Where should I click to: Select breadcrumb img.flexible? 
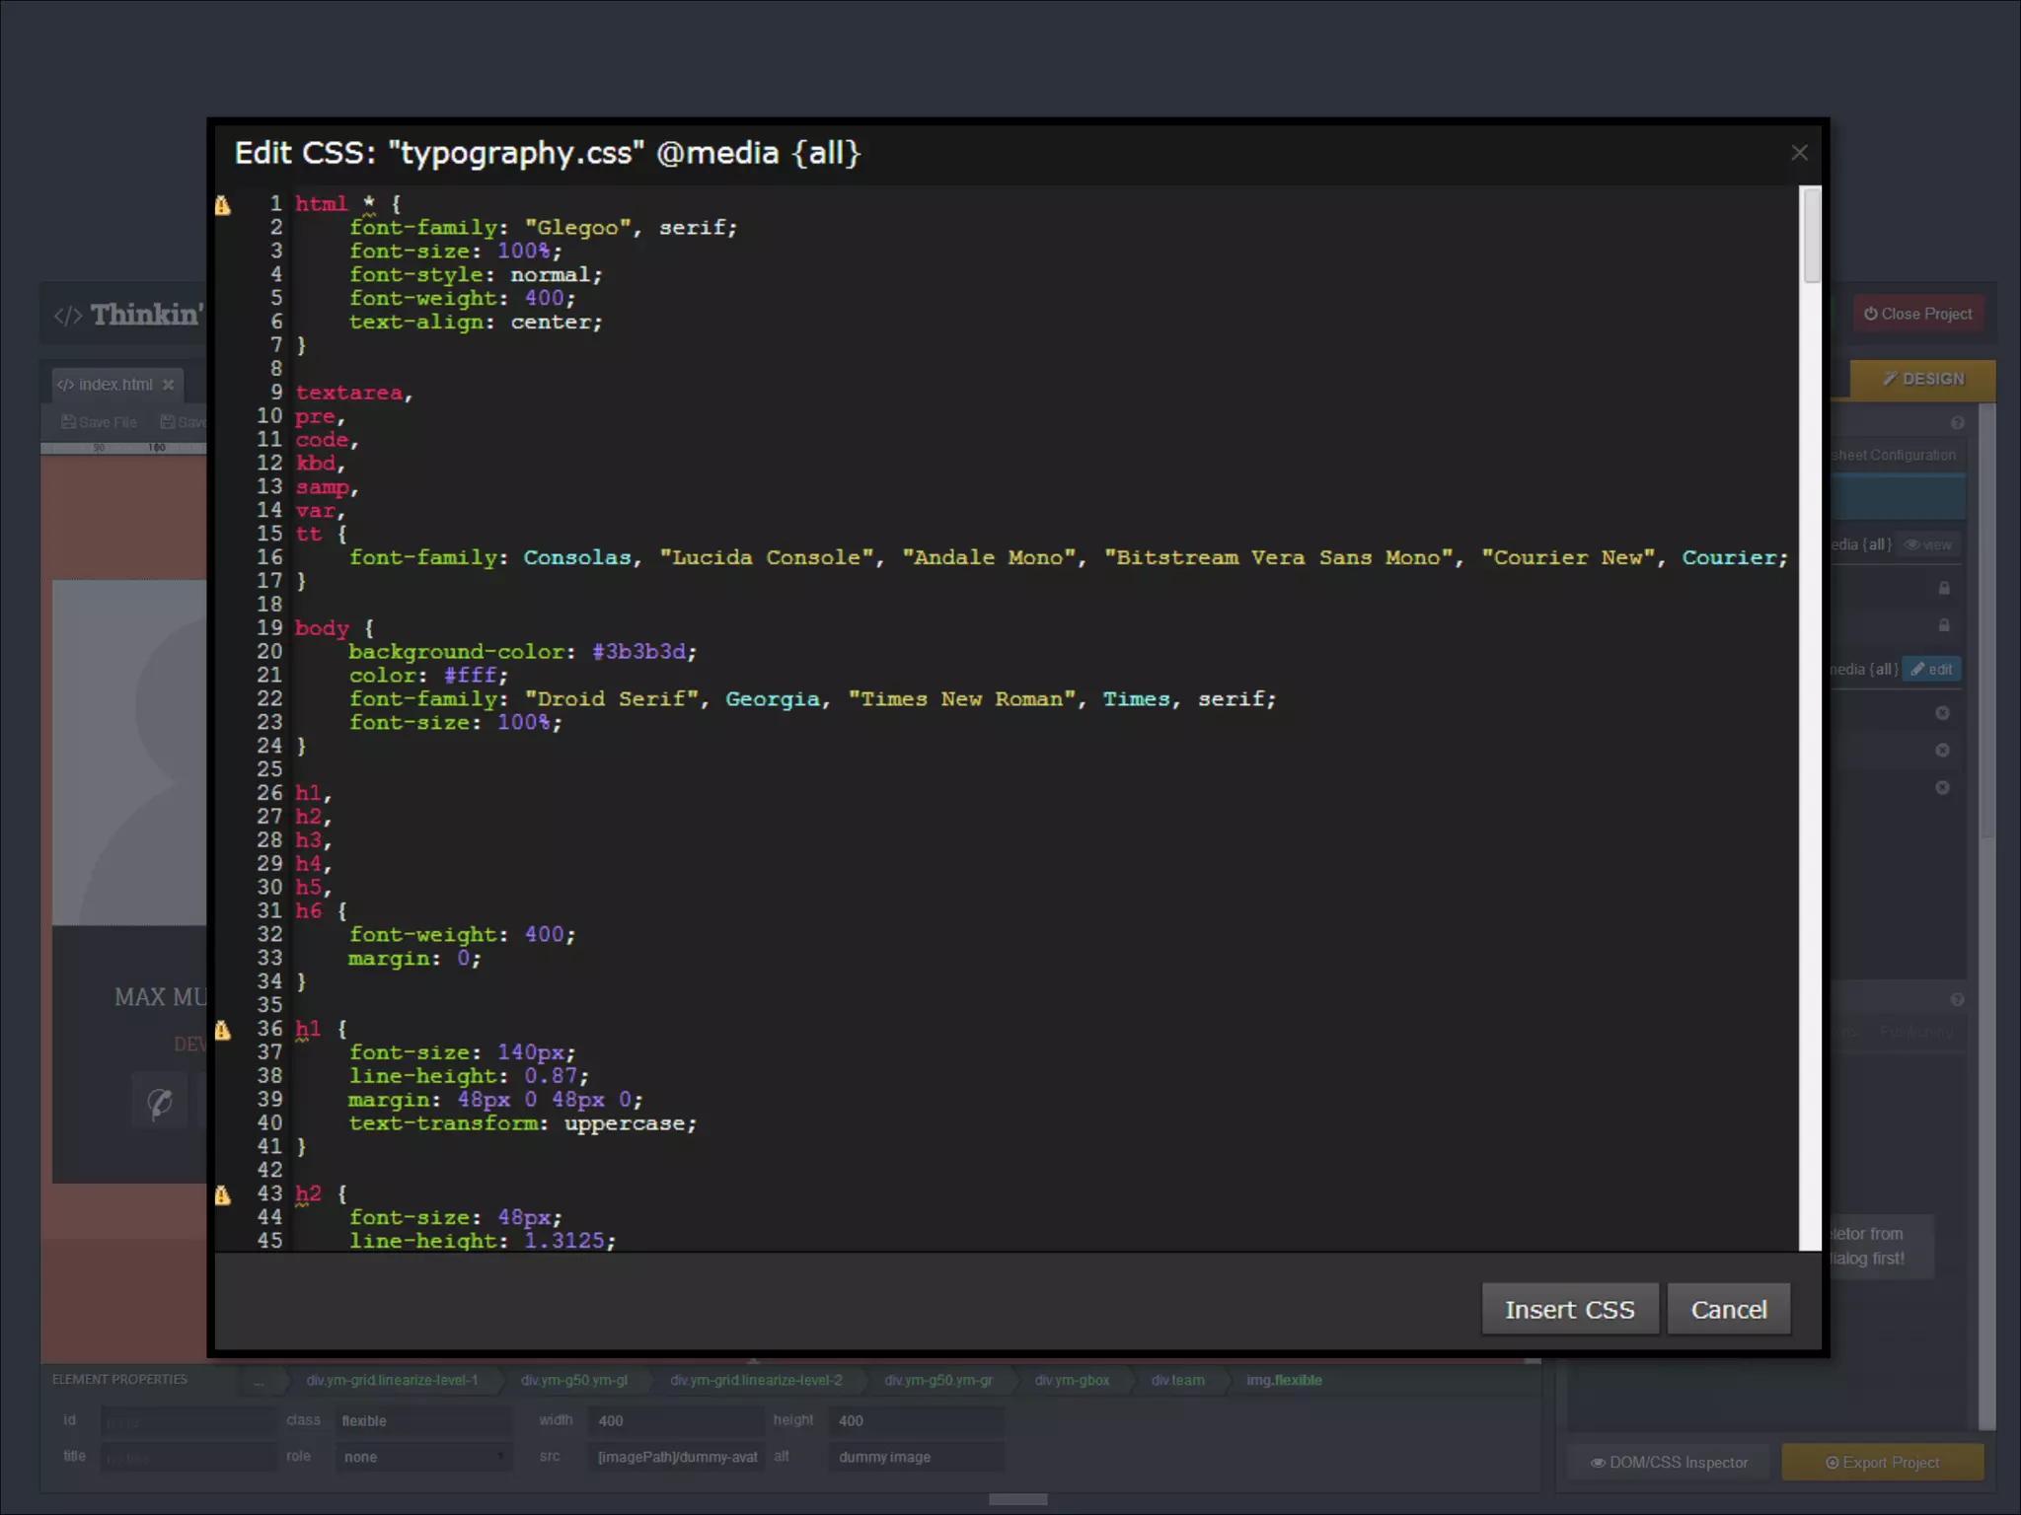[1284, 1380]
